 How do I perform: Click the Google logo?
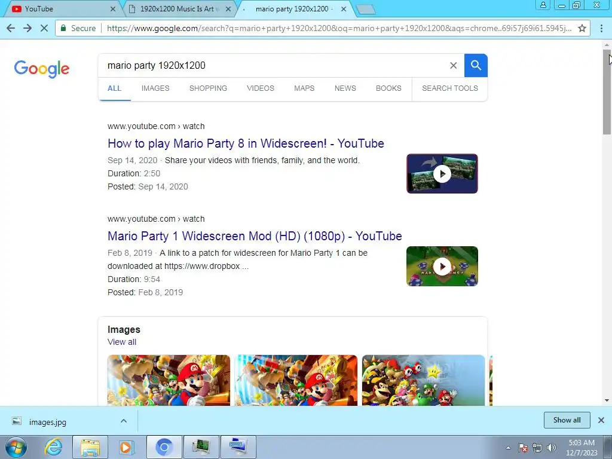42,69
